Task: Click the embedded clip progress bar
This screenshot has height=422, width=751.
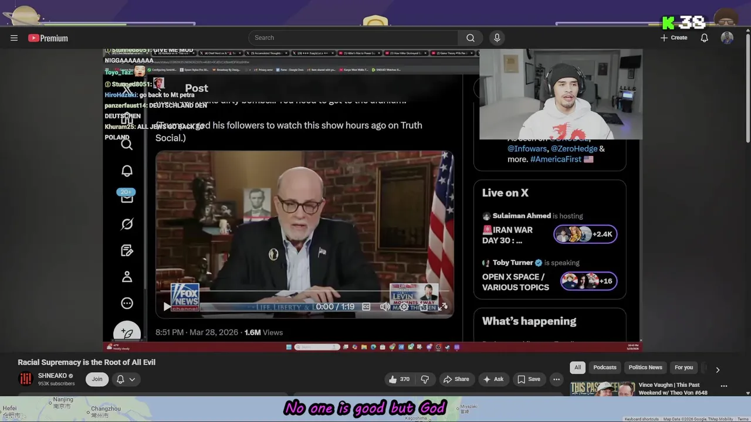Action: [x=305, y=291]
